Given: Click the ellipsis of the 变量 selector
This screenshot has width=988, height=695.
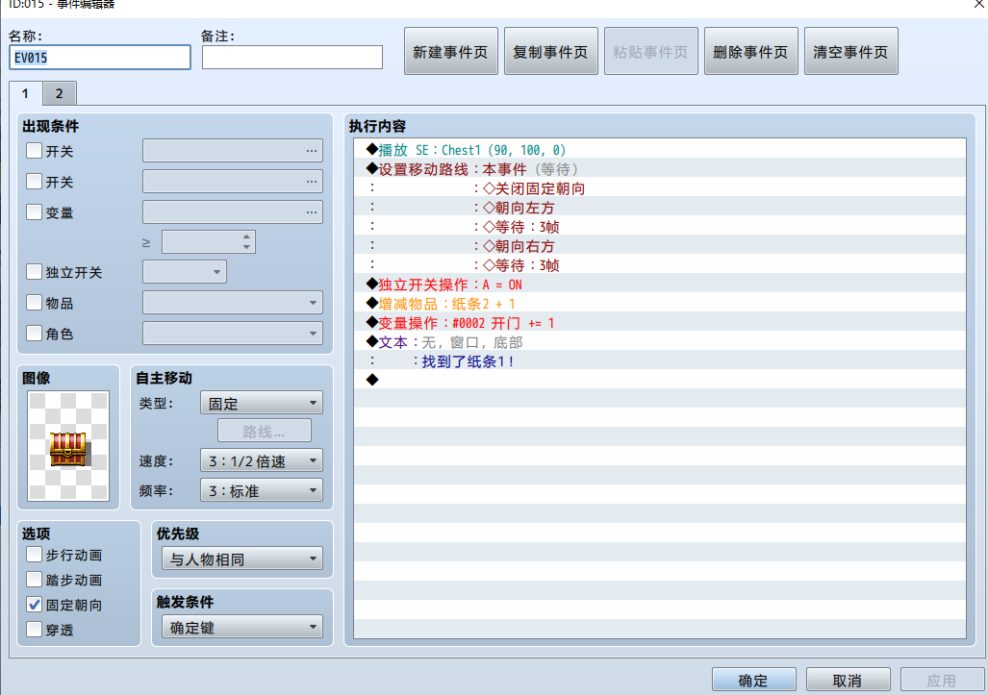Looking at the screenshot, I should [312, 212].
